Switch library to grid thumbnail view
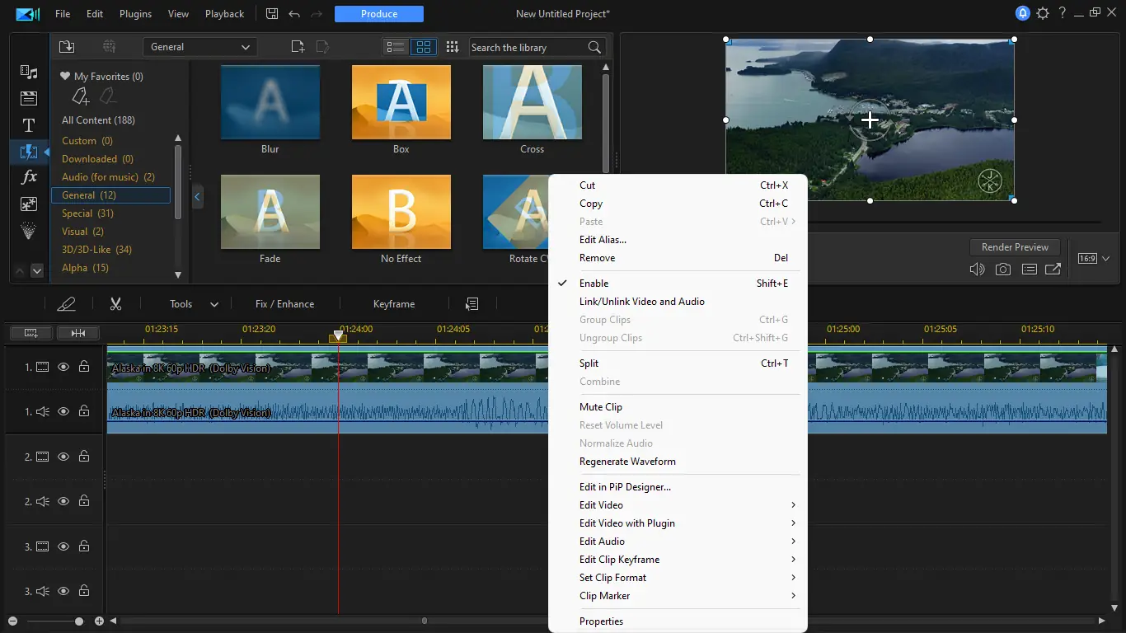 423,47
